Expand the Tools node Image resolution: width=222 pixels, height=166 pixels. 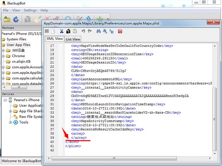[x=10, y=122]
